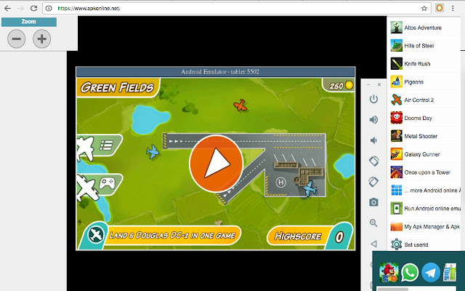This screenshot has height=291, width=465.
Task: Open the gamepad achievements button in game
Action: click(x=100, y=184)
